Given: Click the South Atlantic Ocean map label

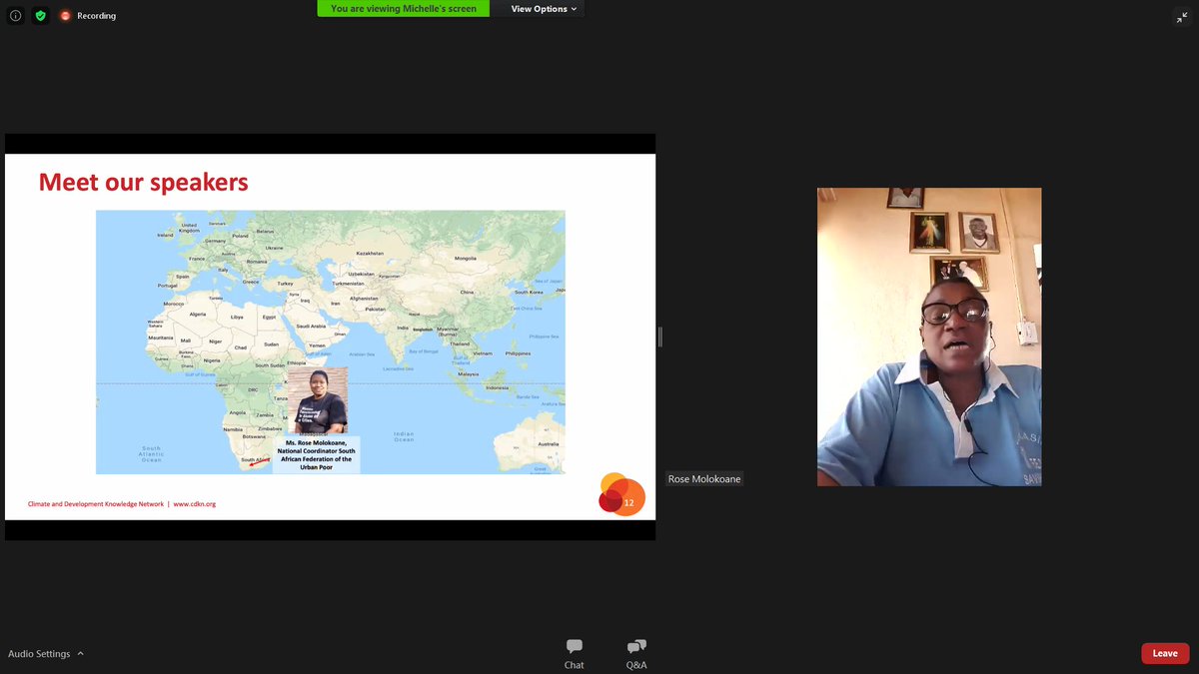Looking at the screenshot, I should pos(151,453).
